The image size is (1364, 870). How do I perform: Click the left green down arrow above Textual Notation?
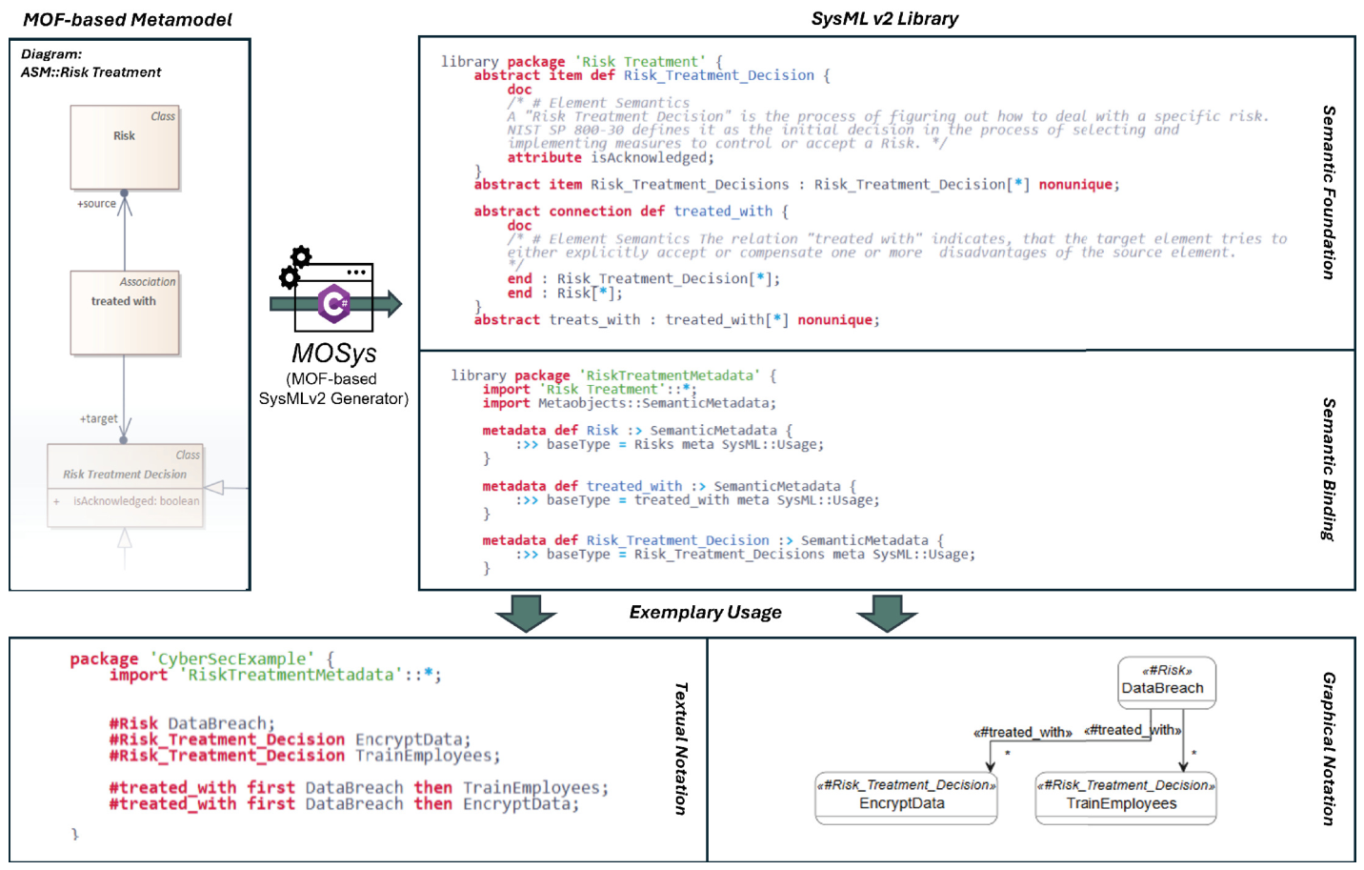click(526, 614)
